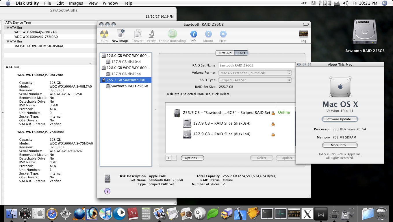The width and height of the screenshot is (393, 222).
Task: Click the New Image toolbar icon
Action: [x=120, y=34]
